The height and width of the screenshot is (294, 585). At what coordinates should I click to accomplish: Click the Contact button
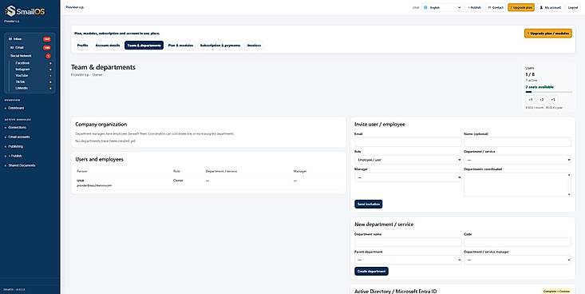(x=496, y=7)
